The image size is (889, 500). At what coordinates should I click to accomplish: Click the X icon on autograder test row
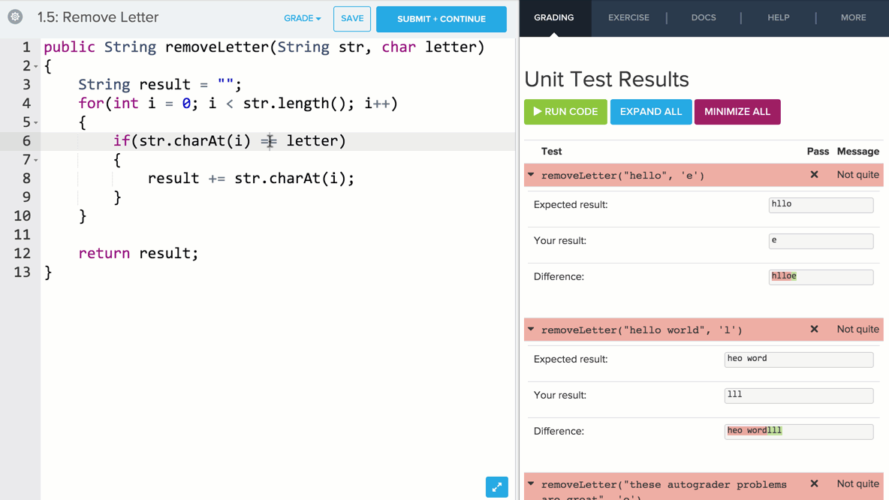(814, 484)
